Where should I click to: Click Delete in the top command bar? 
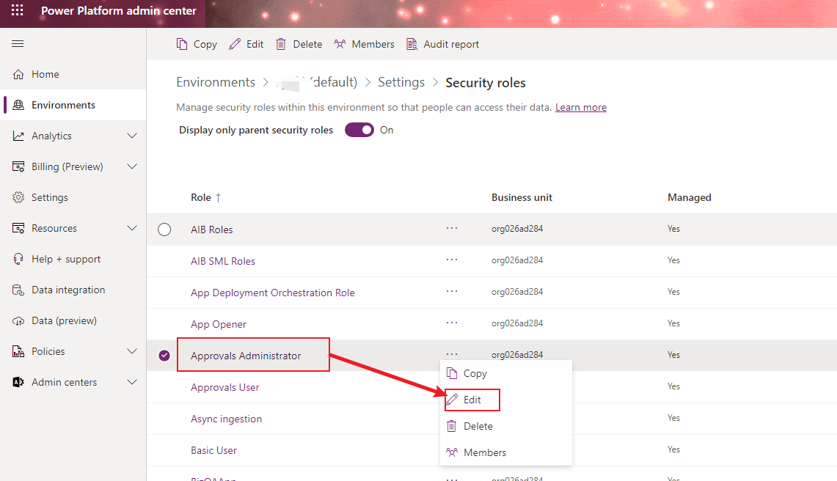(299, 44)
